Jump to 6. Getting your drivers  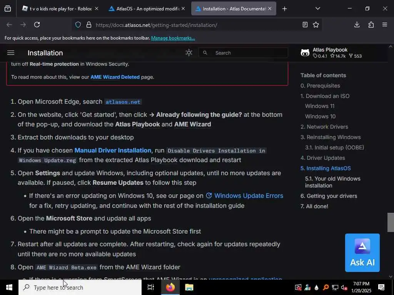click(x=329, y=196)
